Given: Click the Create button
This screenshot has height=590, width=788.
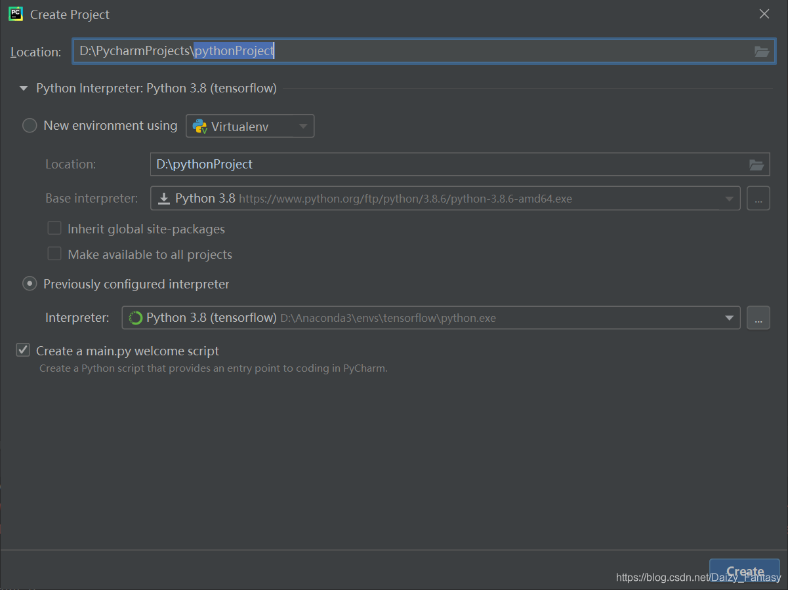Looking at the screenshot, I should pyautogui.click(x=745, y=572).
